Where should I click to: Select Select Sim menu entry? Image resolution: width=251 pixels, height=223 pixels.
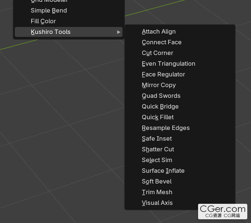pos(180,160)
